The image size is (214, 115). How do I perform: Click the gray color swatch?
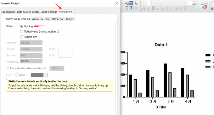37,75
